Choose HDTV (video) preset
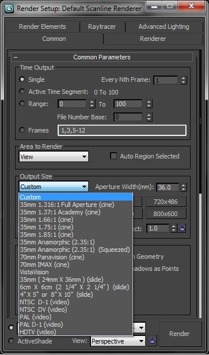Image resolution: width=209 pixels, height=355 pixels. 75,332
